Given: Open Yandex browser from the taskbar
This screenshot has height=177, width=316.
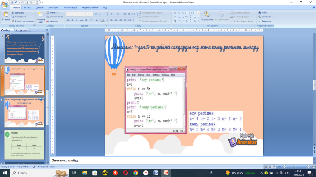Looking at the screenshot, I should [147, 173].
